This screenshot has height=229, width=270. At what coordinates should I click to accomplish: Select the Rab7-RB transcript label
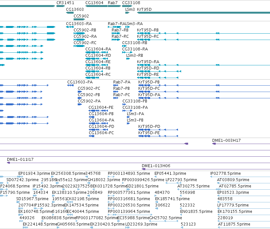(120, 30)
